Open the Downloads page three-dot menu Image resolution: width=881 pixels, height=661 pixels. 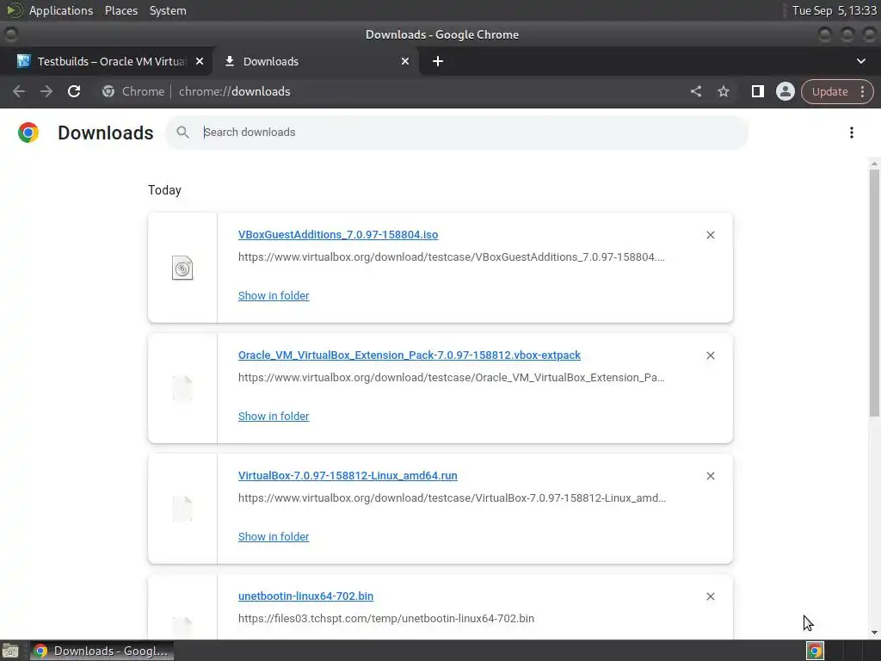pyautogui.click(x=851, y=133)
